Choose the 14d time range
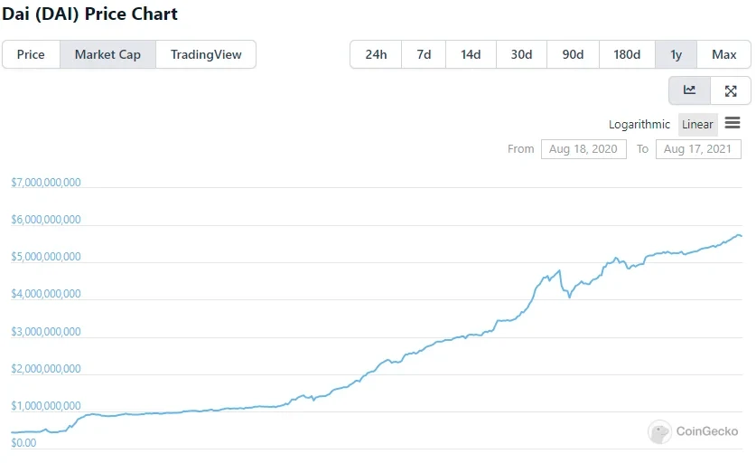Screen dimensions: 756x463 471,54
